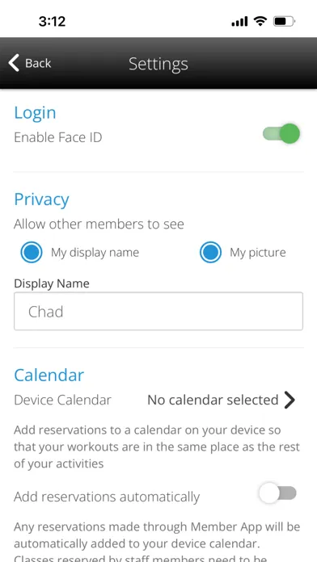Tap the Login section heading
The width and height of the screenshot is (317, 562).
[x=36, y=113]
